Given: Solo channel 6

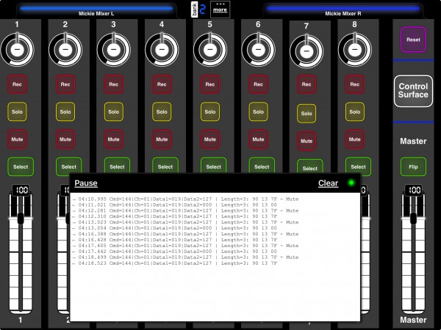Looking at the screenshot, I should click(x=258, y=111).
